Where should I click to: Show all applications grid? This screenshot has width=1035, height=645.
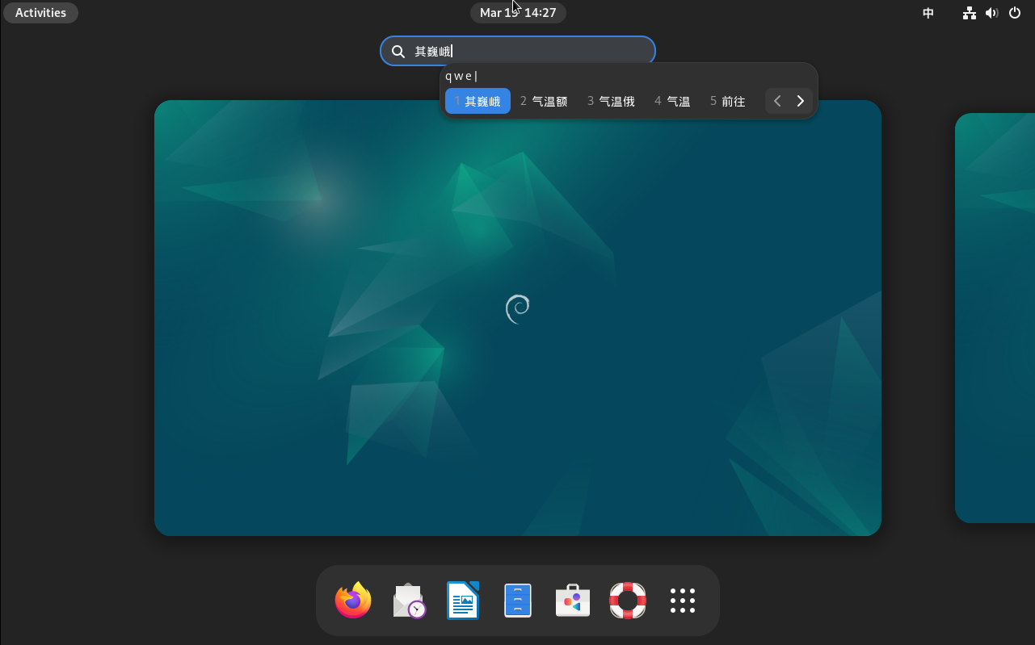tap(683, 601)
